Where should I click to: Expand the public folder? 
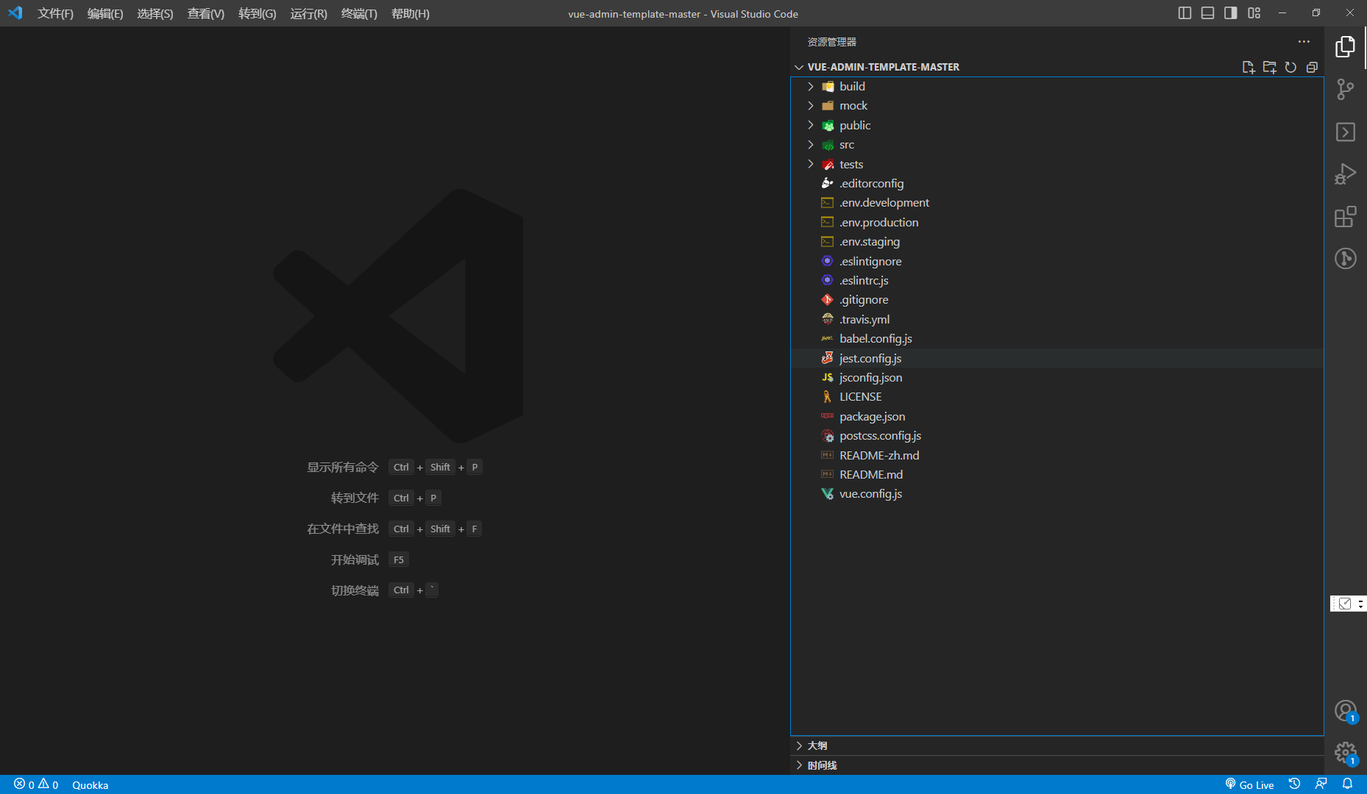click(x=1057, y=126)
